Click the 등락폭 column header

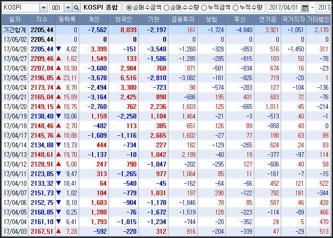click(67, 20)
